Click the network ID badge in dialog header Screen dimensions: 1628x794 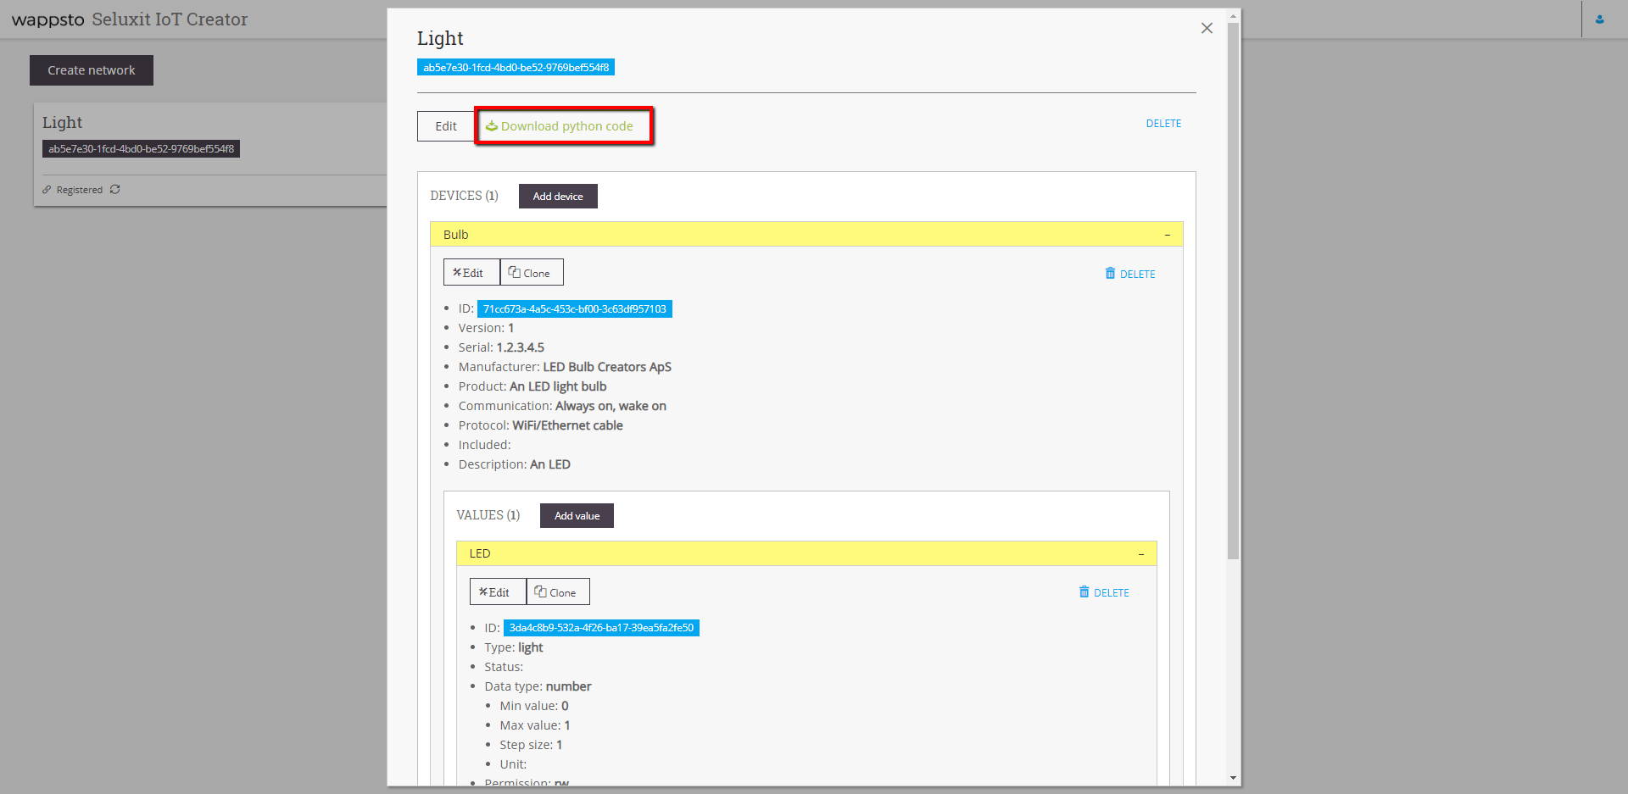coord(516,68)
